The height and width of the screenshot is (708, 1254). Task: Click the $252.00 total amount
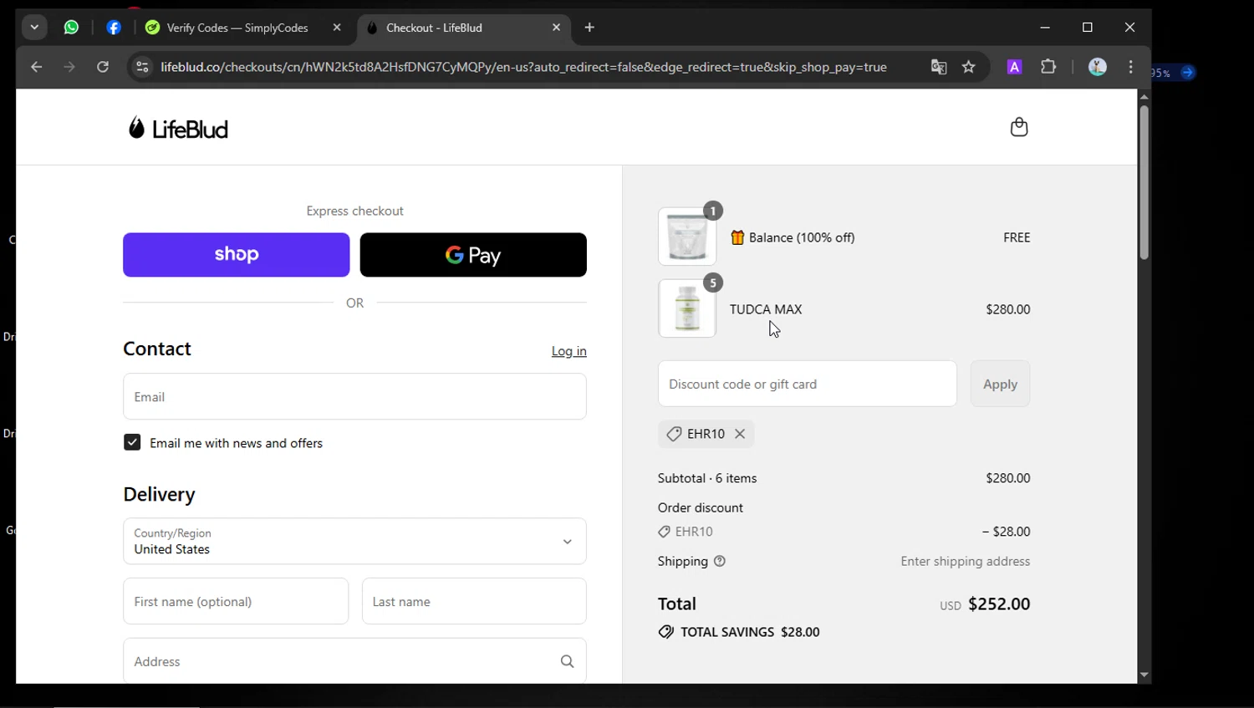[999, 604]
